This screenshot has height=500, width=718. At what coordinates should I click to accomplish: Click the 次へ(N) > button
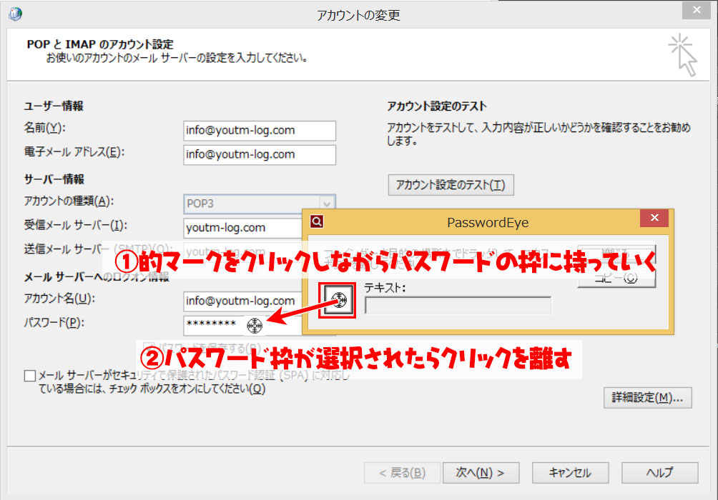(x=481, y=473)
